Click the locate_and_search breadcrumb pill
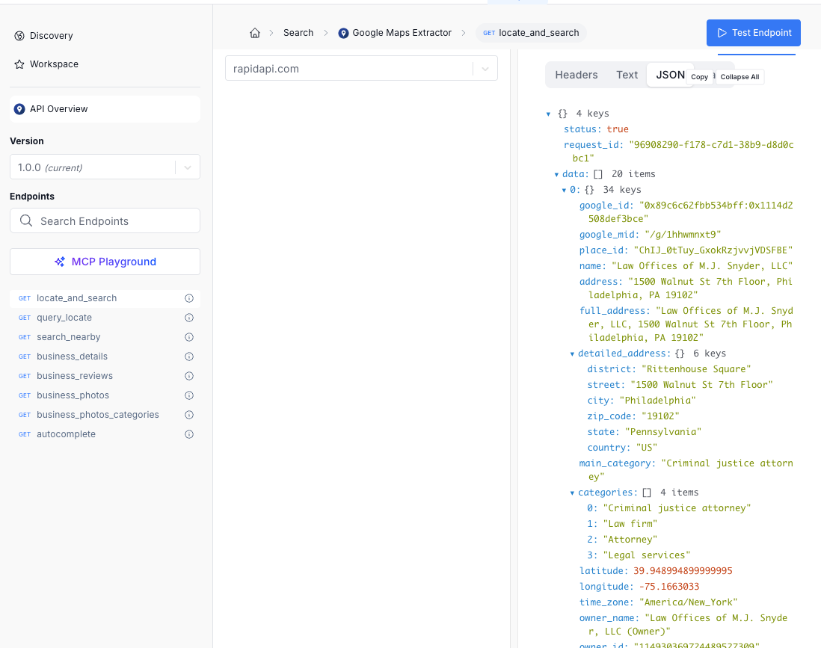Screen dimensions: 821x648 coord(531,33)
